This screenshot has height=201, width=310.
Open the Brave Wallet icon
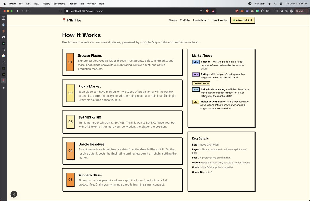point(281,11)
